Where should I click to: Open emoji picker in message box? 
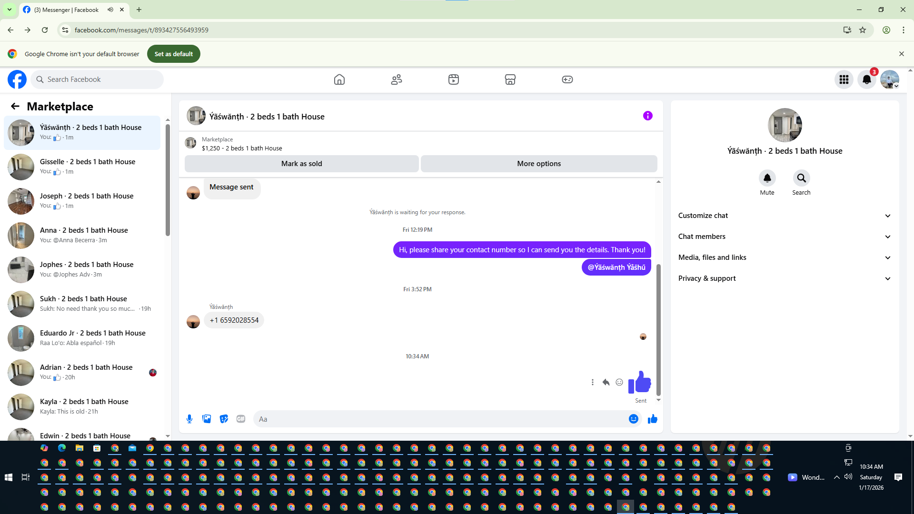tap(633, 419)
